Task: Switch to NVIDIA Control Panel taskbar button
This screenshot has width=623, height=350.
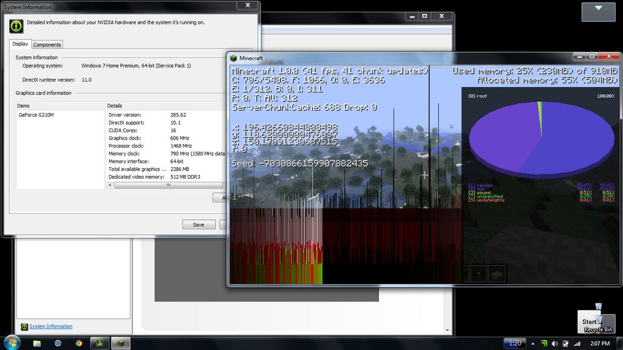Action: click(x=100, y=343)
